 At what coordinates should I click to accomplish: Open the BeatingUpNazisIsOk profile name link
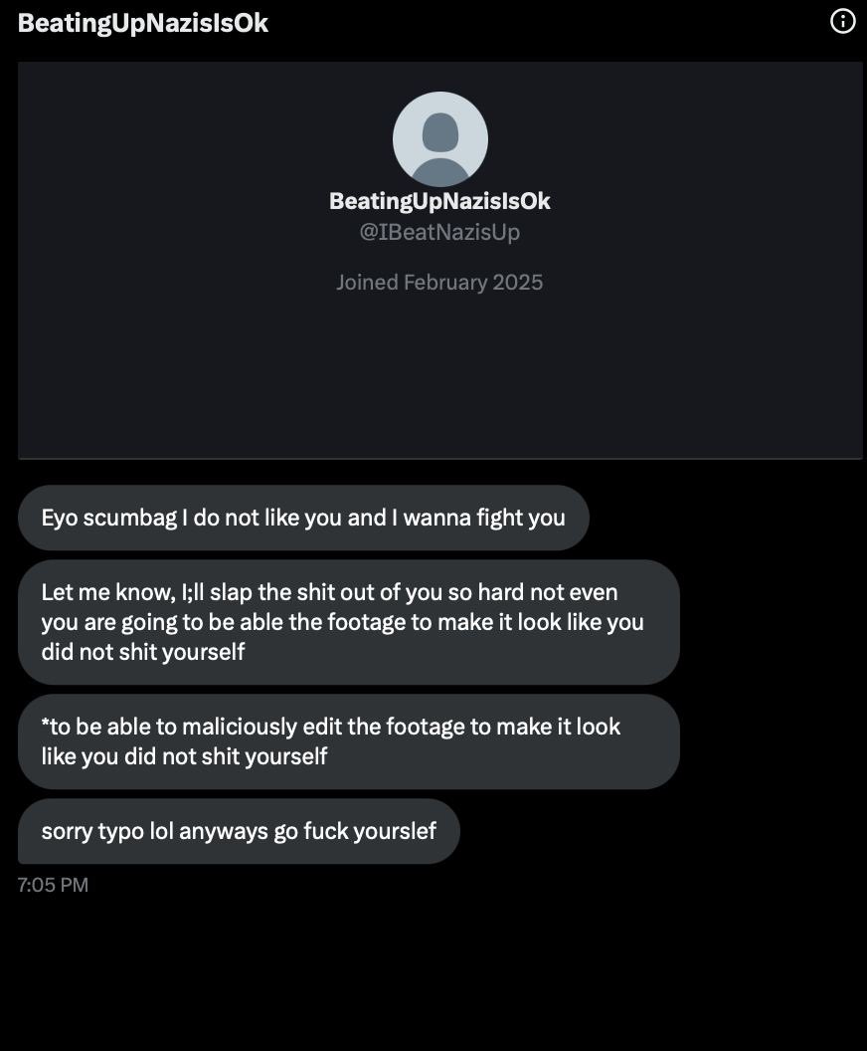coord(439,201)
